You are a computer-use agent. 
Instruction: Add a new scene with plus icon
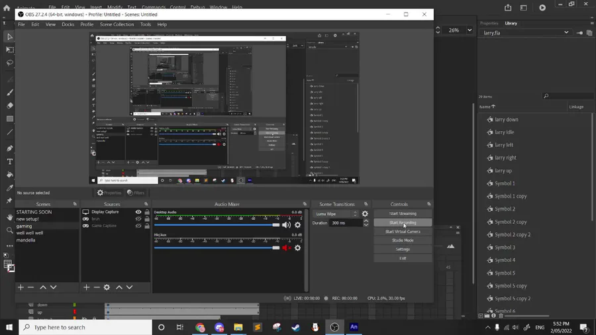[21, 287]
